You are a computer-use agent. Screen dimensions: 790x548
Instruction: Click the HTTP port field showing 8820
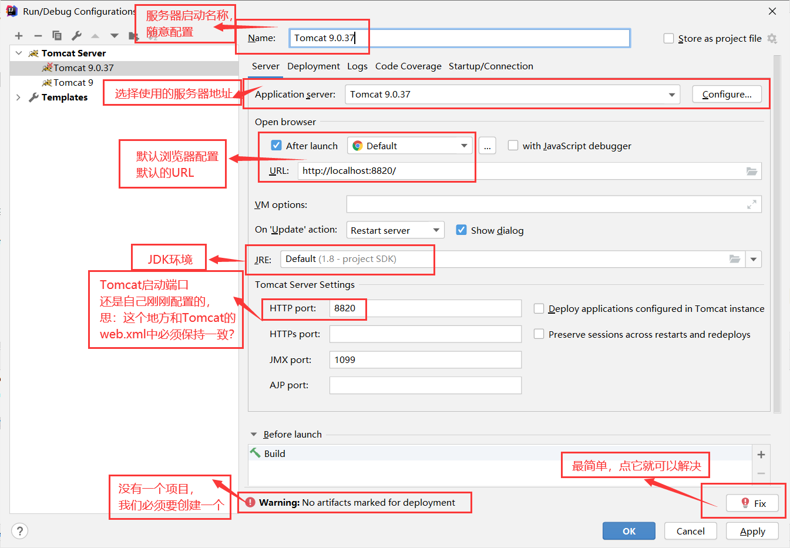[425, 308]
